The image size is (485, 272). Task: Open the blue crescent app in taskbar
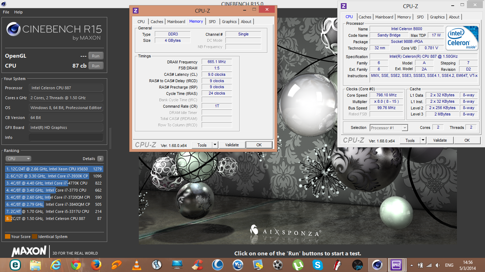[218, 265]
